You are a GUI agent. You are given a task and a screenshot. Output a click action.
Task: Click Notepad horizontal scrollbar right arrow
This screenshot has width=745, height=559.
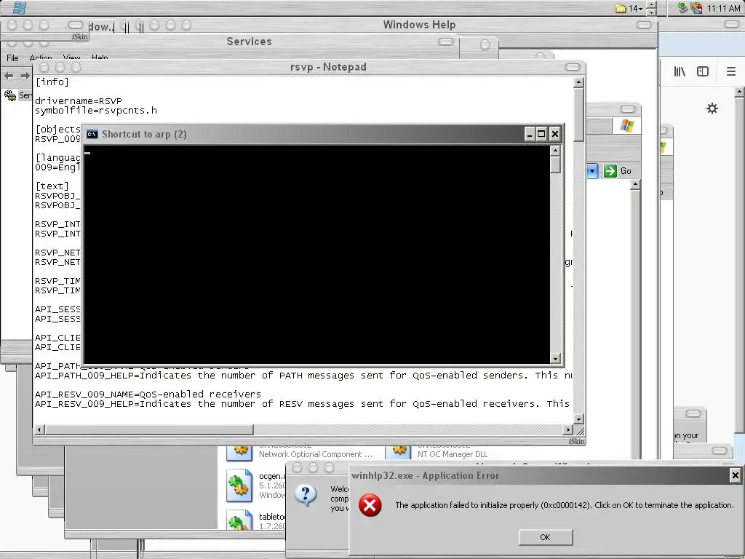(567, 429)
